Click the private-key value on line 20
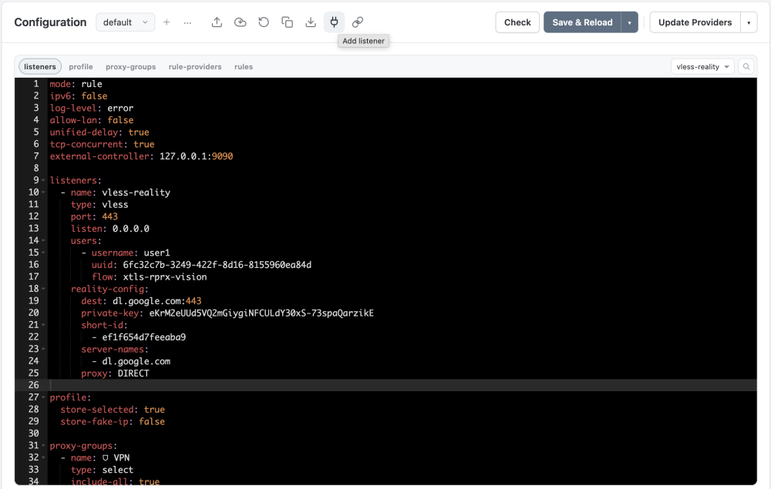The image size is (771, 489). (261, 313)
